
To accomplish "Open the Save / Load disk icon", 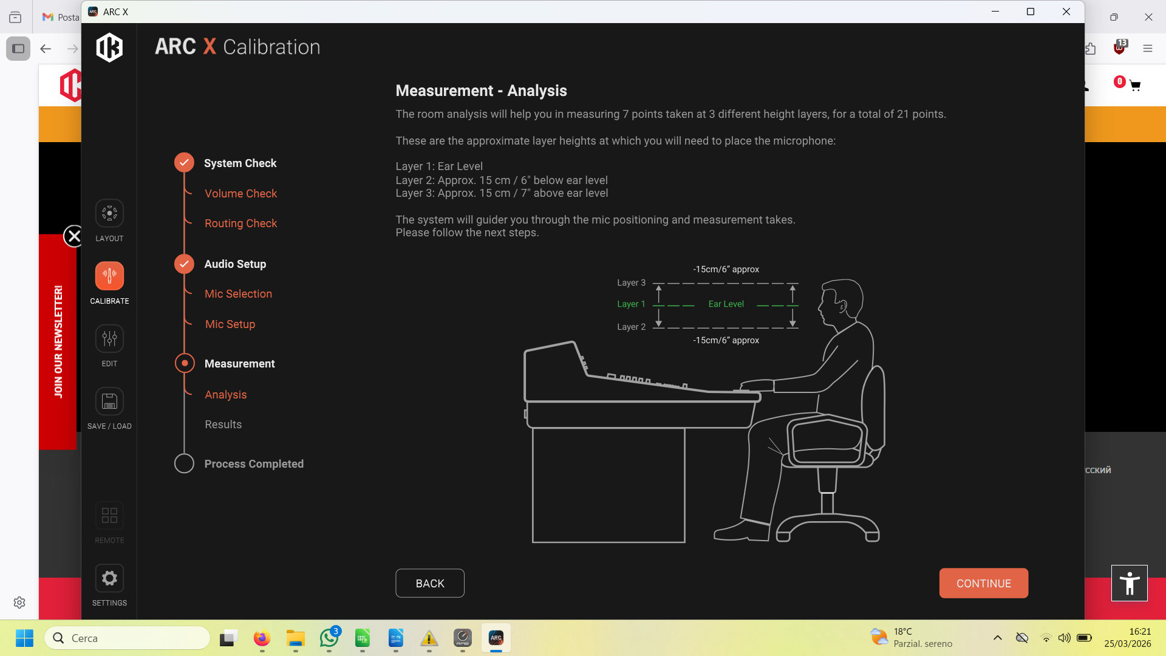I will coord(109,401).
